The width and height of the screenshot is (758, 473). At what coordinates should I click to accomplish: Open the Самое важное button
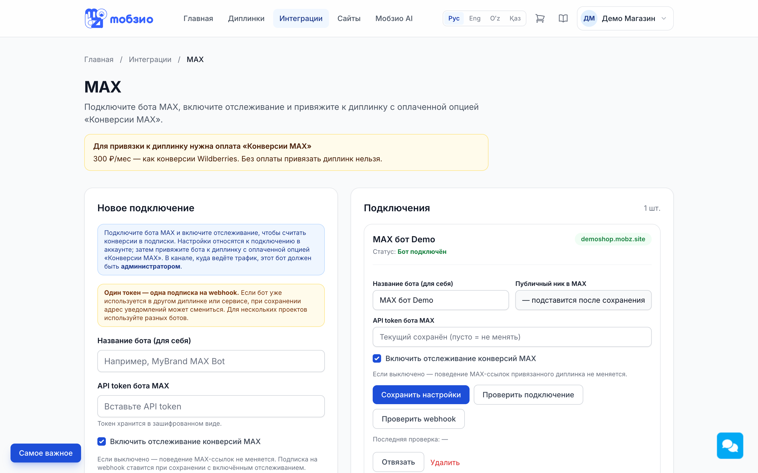tap(46, 453)
